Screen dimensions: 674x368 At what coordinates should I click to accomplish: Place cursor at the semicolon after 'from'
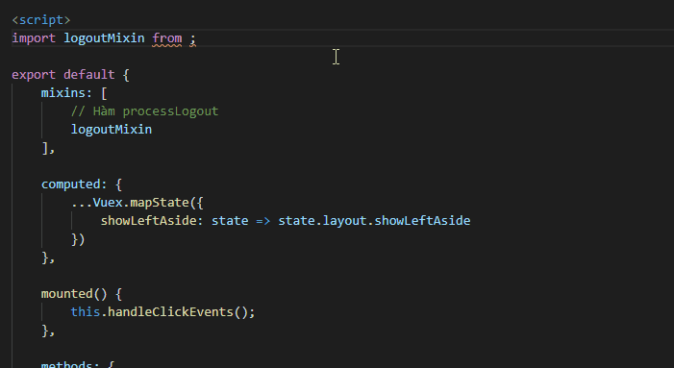193,38
